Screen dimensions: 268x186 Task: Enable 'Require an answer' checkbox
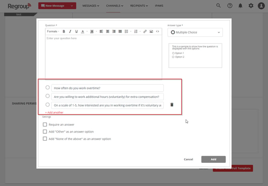point(45,125)
